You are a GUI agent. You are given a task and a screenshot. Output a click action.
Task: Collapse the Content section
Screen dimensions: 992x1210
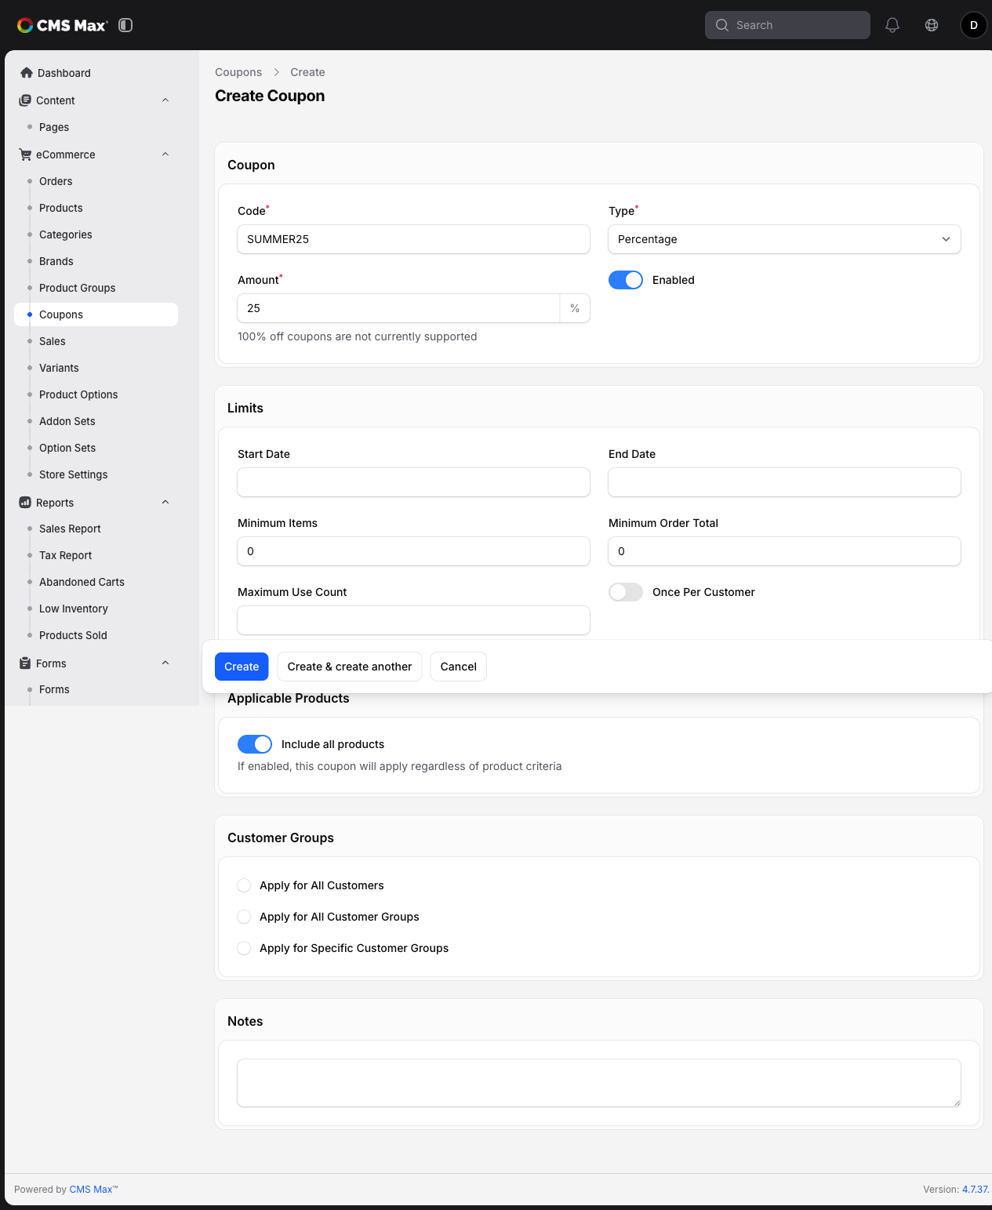tap(165, 100)
